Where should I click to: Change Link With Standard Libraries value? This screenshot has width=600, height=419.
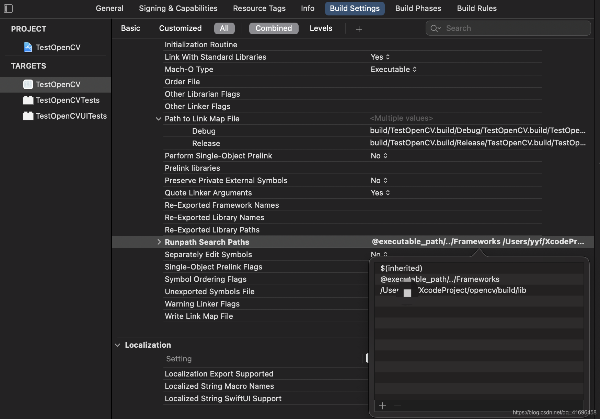tap(380, 57)
